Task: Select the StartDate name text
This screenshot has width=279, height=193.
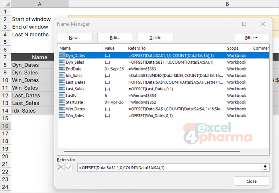Action: pos(75,102)
